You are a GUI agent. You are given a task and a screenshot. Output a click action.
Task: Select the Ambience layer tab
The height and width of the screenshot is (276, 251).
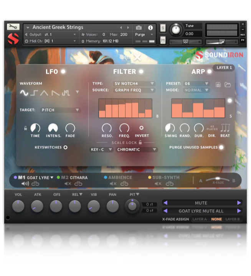point(120,178)
